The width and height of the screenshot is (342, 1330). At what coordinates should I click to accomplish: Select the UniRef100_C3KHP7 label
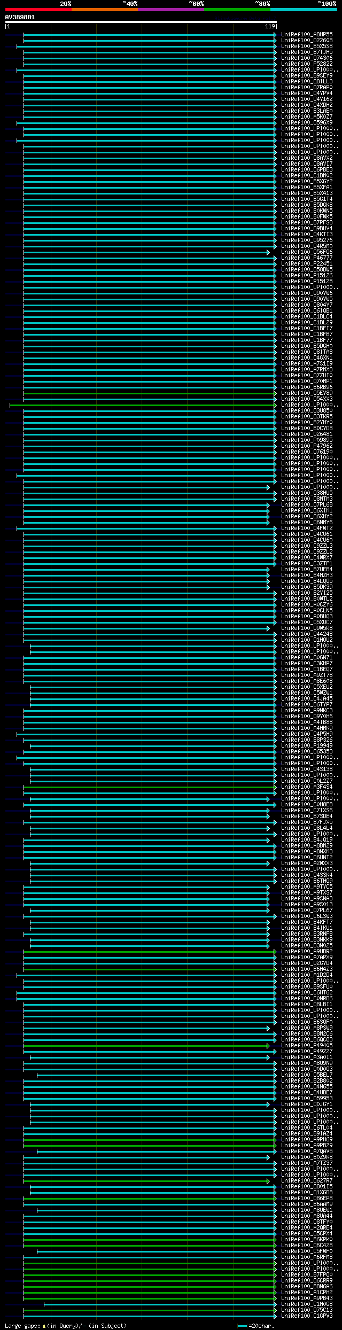coord(307,663)
